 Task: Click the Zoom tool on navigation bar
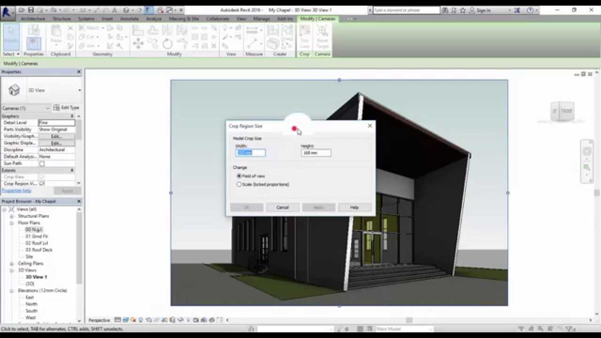[x=587, y=167]
